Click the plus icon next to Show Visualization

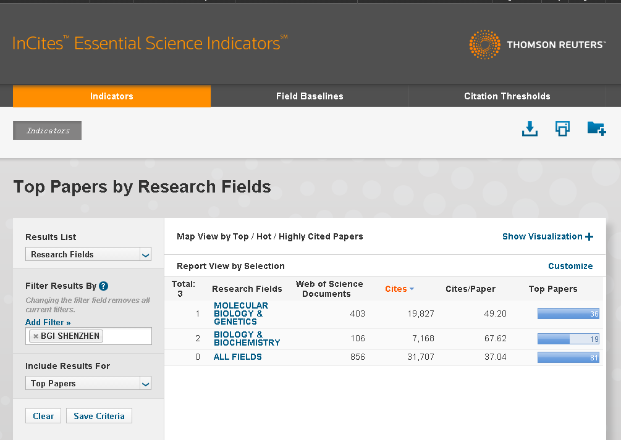click(589, 236)
